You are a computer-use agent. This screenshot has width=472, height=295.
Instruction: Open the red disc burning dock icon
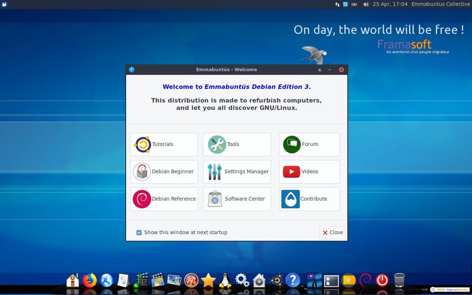191,280
